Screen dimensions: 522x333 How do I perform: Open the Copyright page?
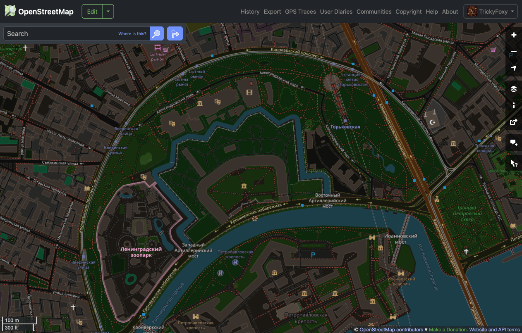pos(409,12)
